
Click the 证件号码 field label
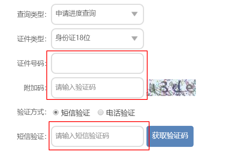[32, 63]
